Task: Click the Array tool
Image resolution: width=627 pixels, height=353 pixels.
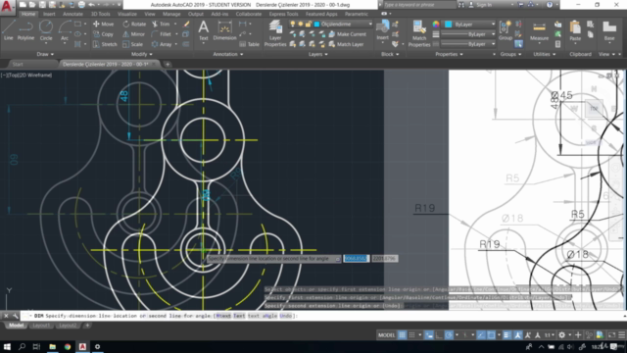Action: pyautogui.click(x=162, y=44)
